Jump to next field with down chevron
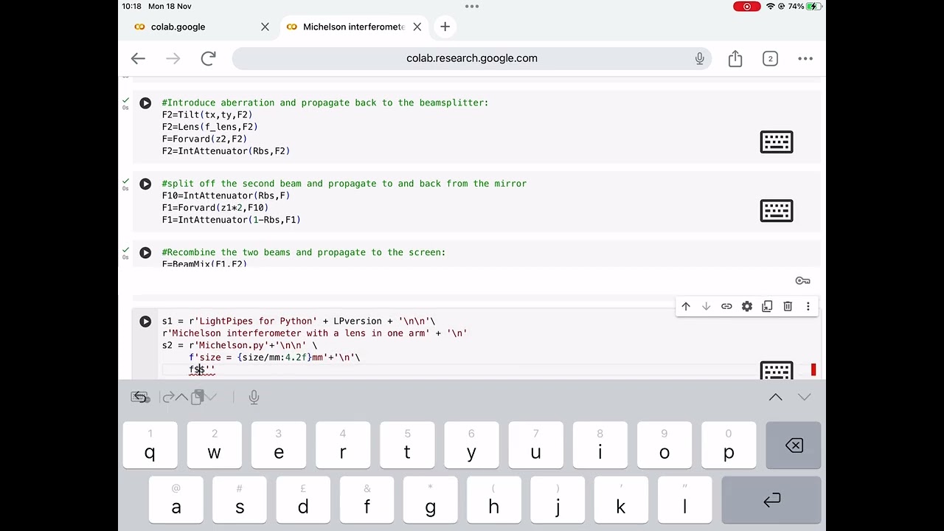 (x=804, y=398)
